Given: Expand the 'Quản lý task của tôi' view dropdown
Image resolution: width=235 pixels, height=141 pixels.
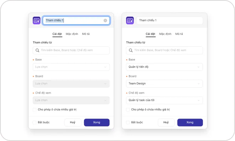Looking at the screenshot, I should [x=164, y=100].
